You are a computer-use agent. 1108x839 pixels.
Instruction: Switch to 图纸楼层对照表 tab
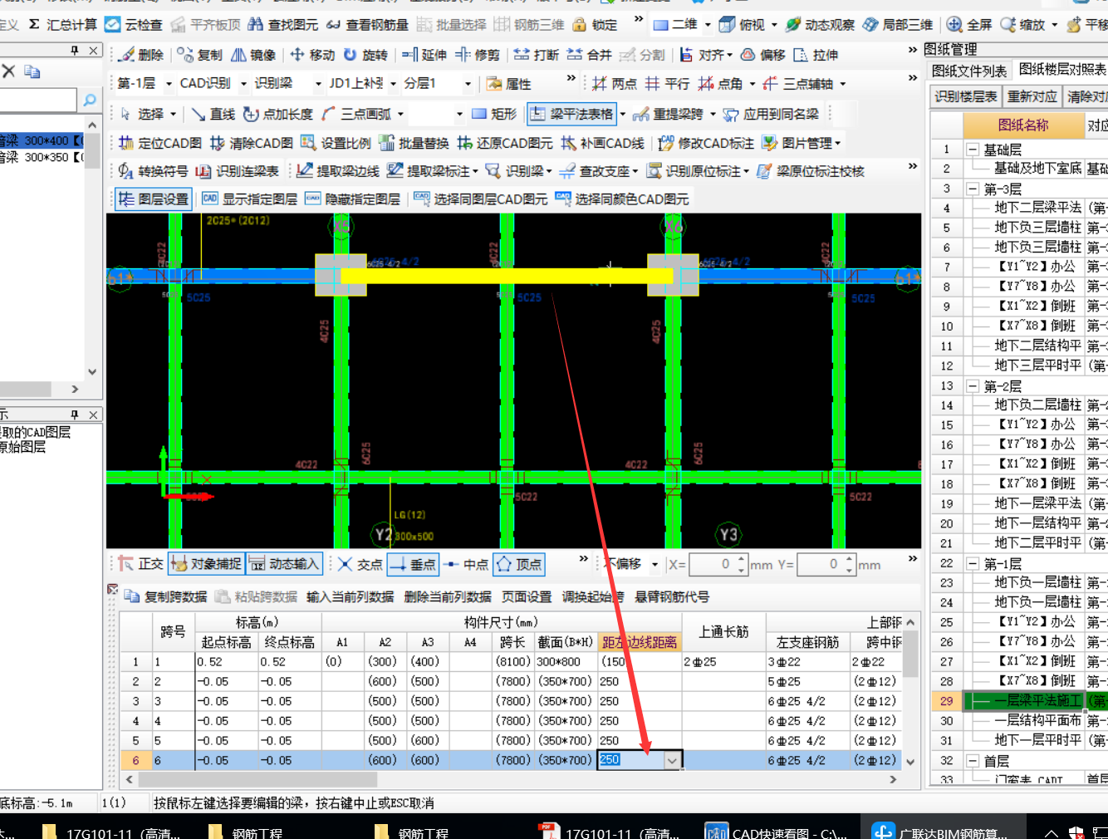tap(1061, 69)
